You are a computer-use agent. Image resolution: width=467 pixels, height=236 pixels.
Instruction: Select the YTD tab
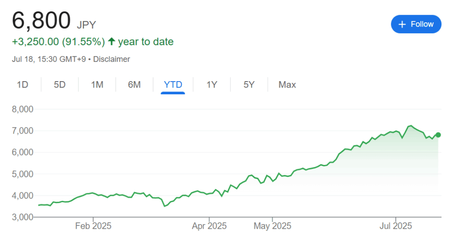coord(173,85)
